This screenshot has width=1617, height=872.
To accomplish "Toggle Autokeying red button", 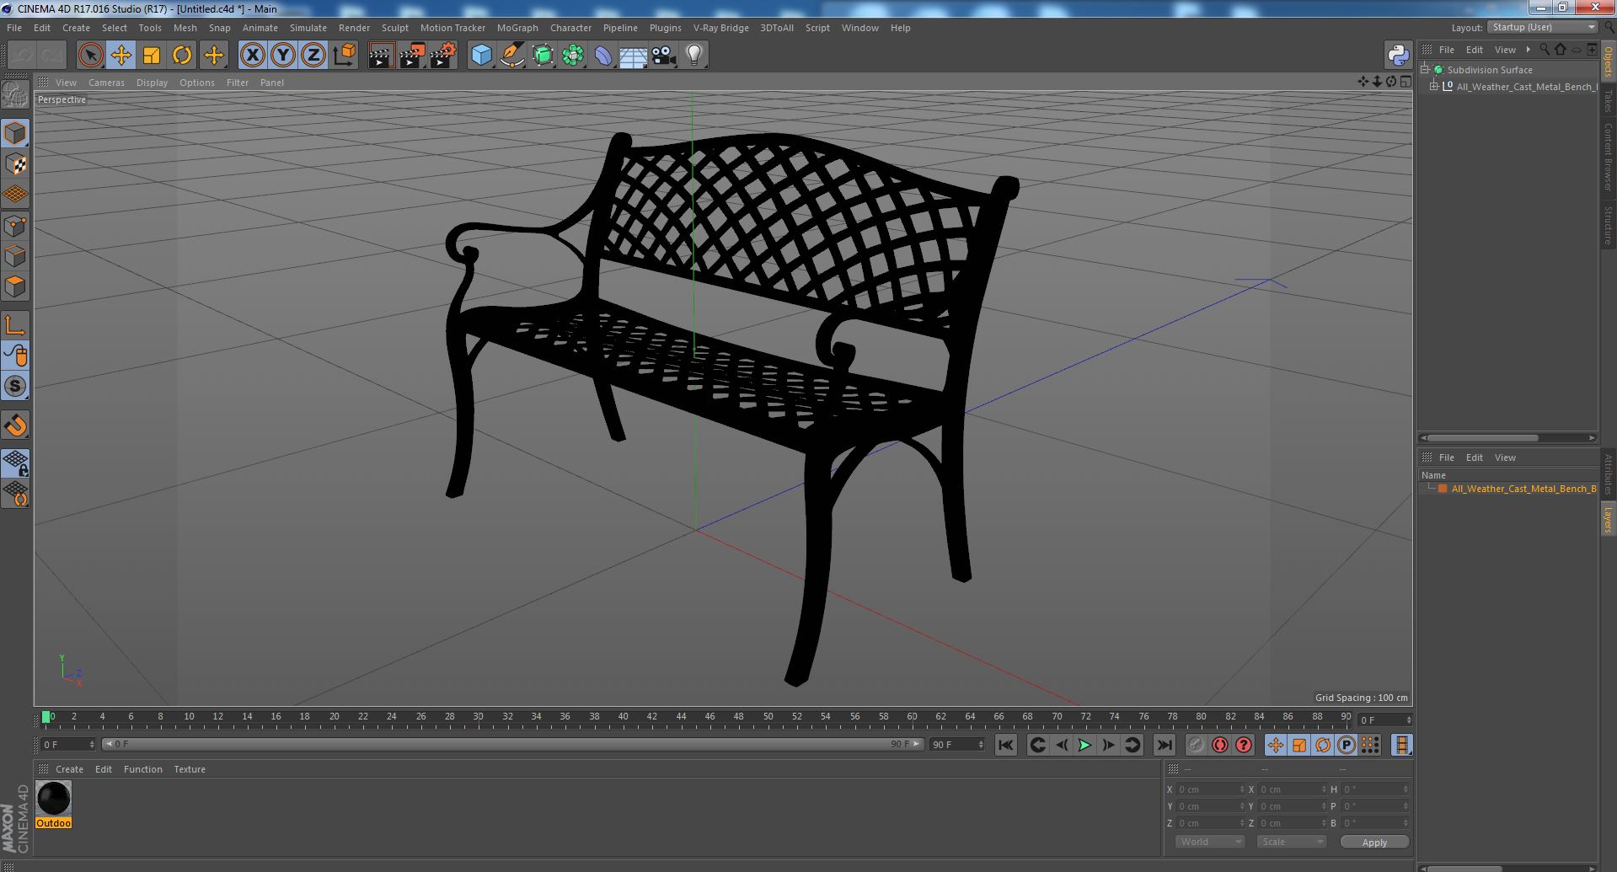I will 1220,745.
